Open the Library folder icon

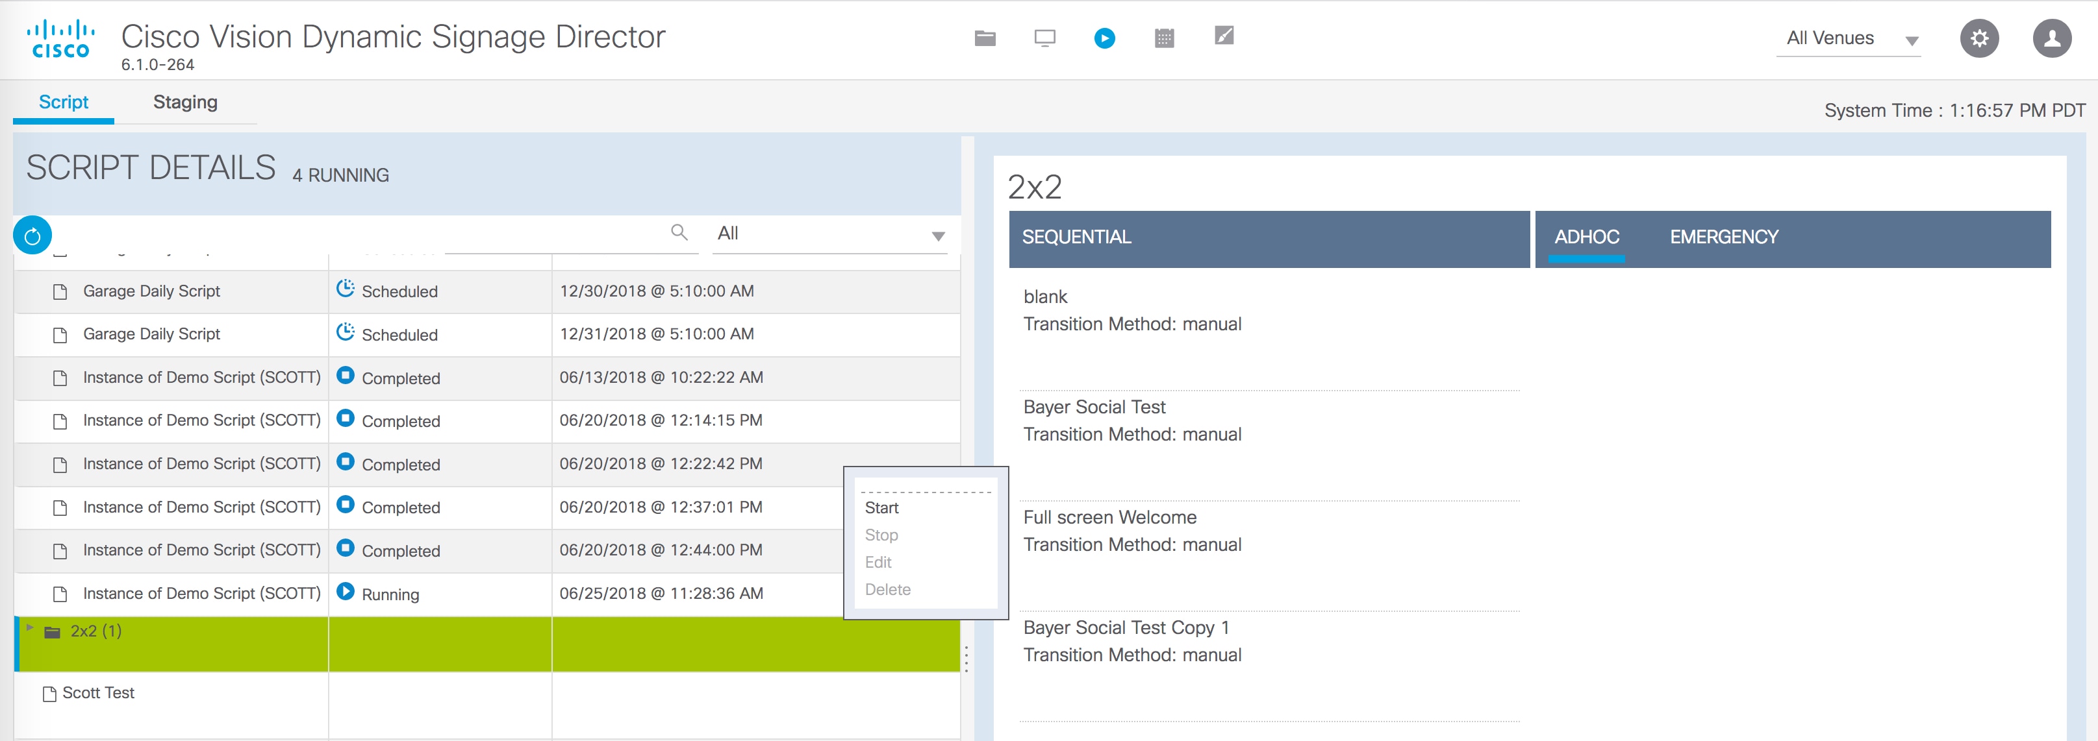point(984,38)
